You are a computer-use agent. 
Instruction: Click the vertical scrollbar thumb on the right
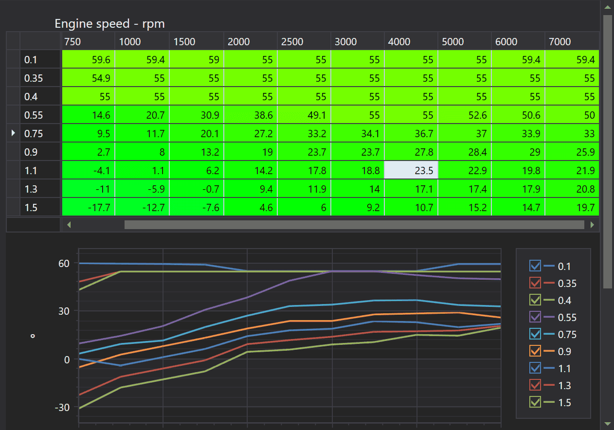(x=607, y=151)
